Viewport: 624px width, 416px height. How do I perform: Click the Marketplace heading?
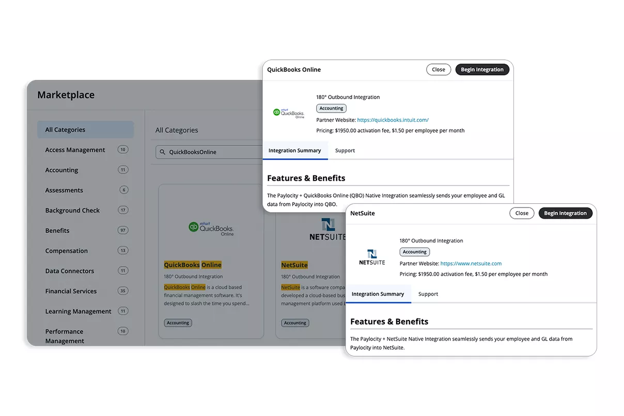click(66, 95)
